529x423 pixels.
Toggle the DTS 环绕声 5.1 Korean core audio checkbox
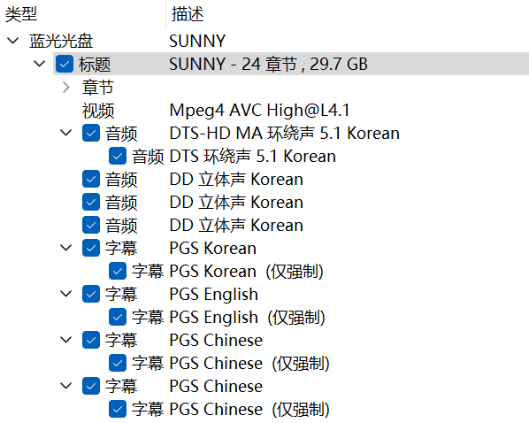pyautogui.click(x=118, y=156)
